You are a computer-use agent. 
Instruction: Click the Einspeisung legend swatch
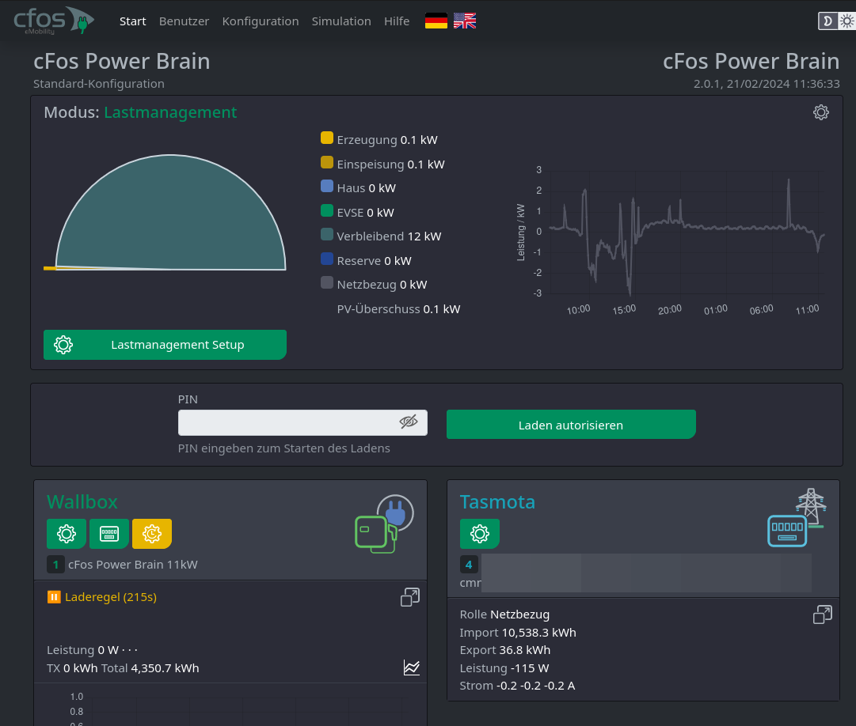coord(327,162)
